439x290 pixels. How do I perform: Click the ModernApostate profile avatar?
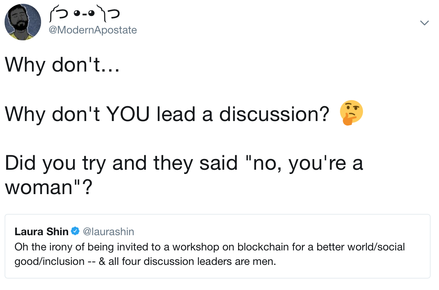click(x=22, y=22)
